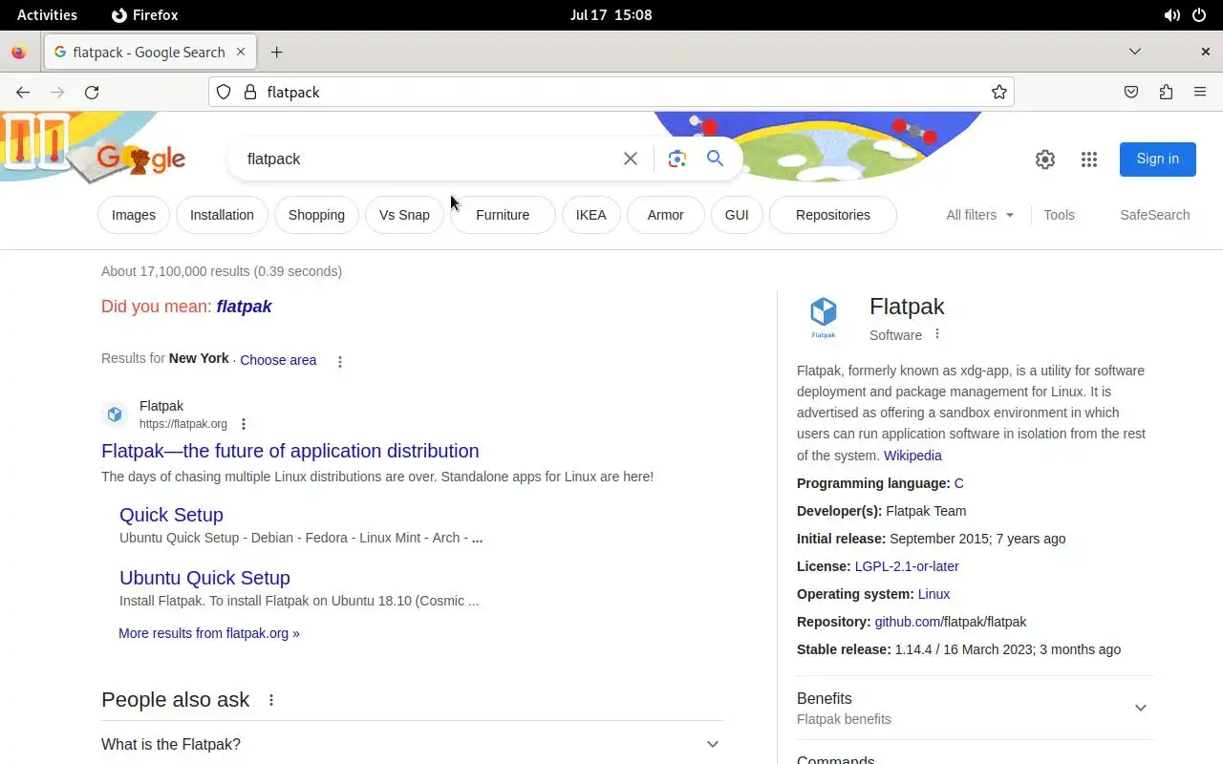Open options menu next to flatpak.org URL

(244, 424)
